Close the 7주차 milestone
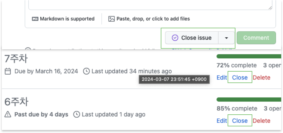Viewport: 283px width, 133px height. pyautogui.click(x=240, y=78)
